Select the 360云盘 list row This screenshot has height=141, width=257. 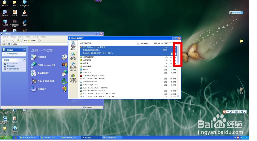(x=128, y=70)
